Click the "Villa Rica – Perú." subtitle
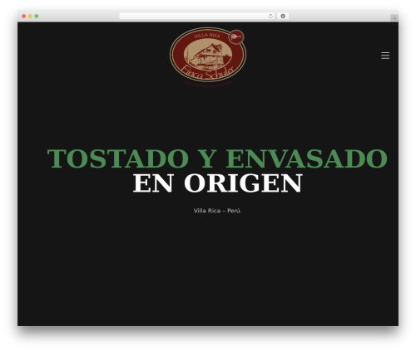This screenshot has width=416, height=351. coord(217,211)
